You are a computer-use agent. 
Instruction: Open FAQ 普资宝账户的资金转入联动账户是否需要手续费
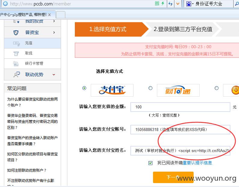tap(32, 141)
